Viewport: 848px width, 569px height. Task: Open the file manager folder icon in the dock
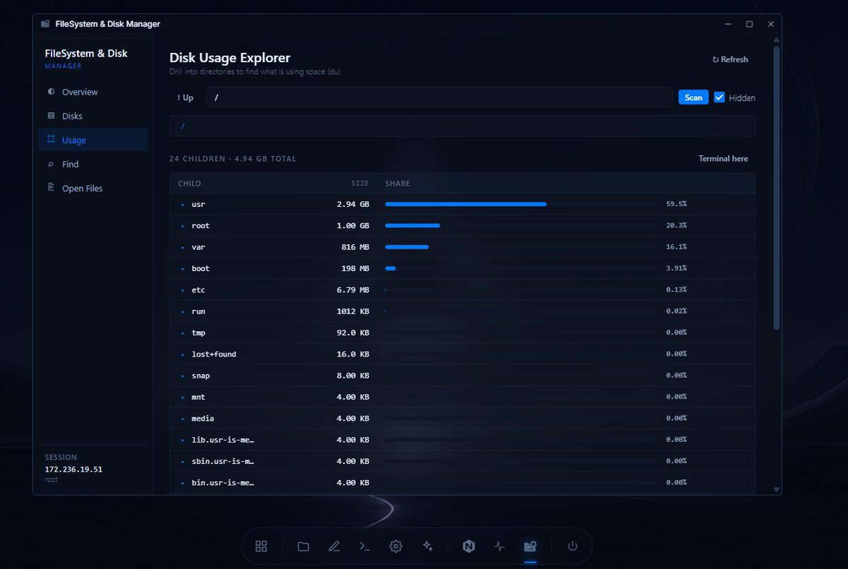pyautogui.click(x=303, y=546)
